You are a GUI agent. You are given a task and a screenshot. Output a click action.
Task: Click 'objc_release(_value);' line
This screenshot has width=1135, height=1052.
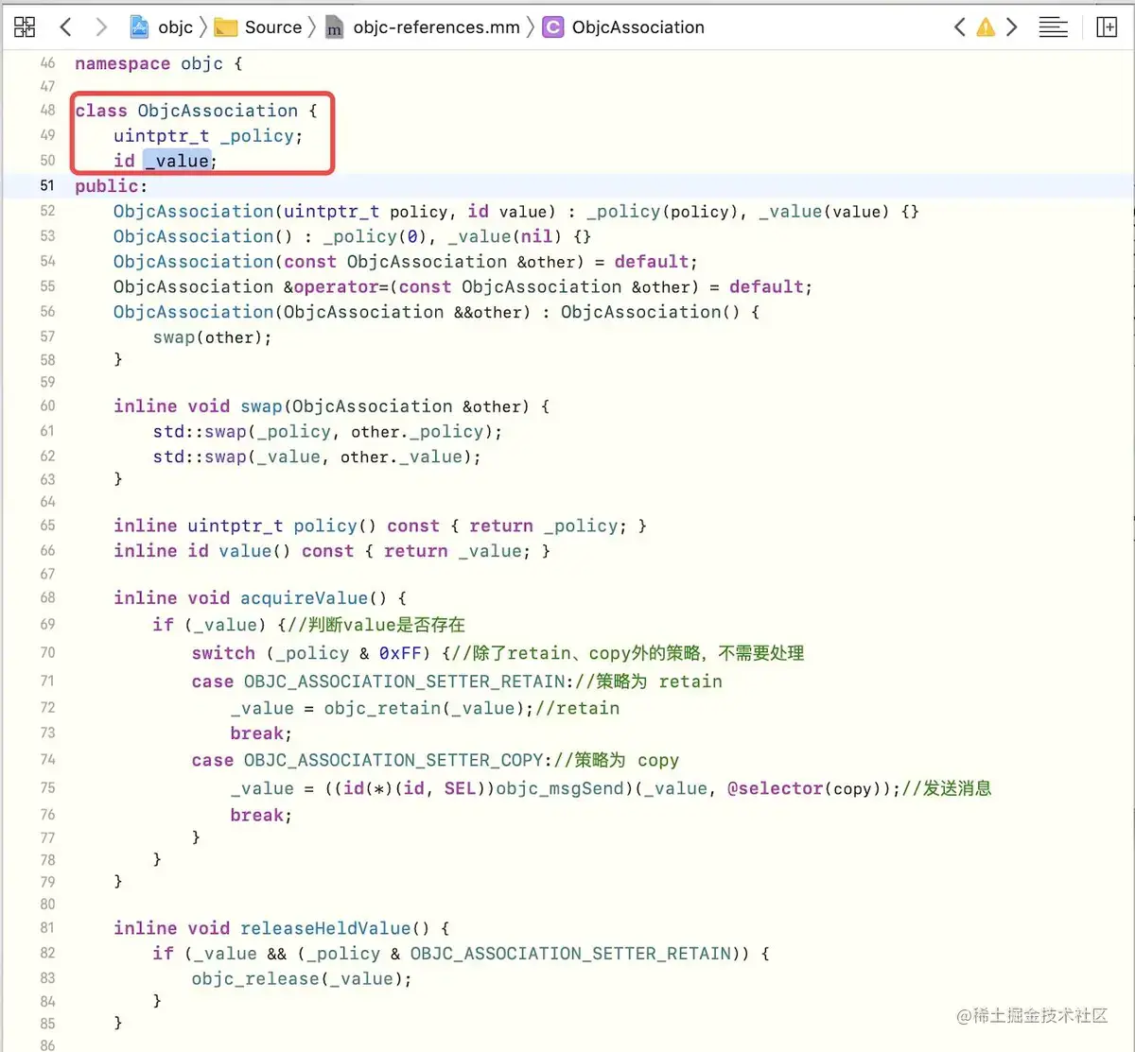point(302,979)
